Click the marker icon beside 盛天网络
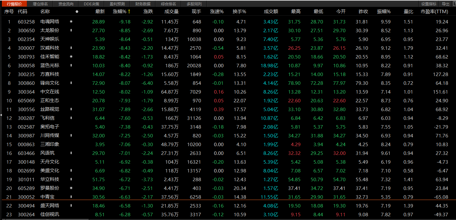 pyautogui.click(x=71, y=206)
